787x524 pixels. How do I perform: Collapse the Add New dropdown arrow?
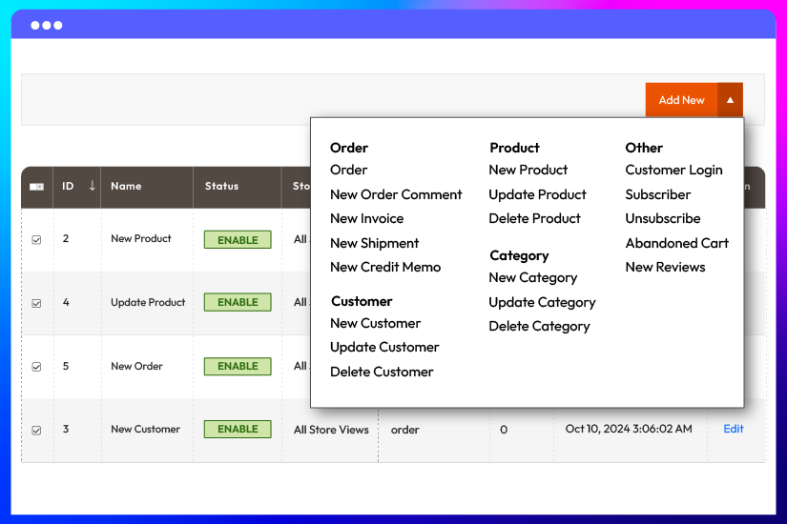(x=730, y=100)
